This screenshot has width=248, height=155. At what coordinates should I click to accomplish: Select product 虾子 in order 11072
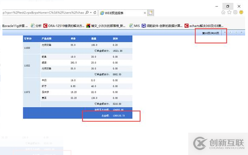(44, 86)
